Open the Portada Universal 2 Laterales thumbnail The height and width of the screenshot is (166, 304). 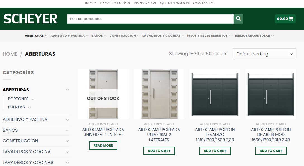(x=159, y=94)
